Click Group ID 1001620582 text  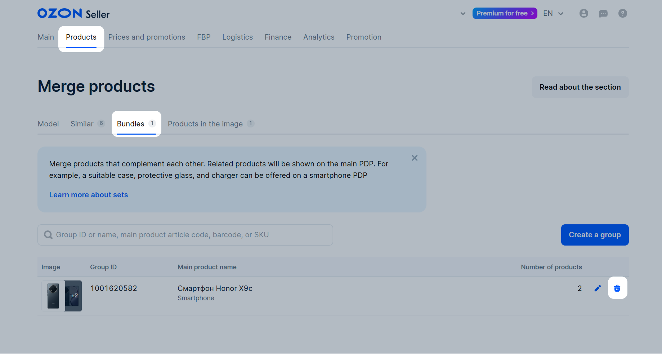point(114,288)
